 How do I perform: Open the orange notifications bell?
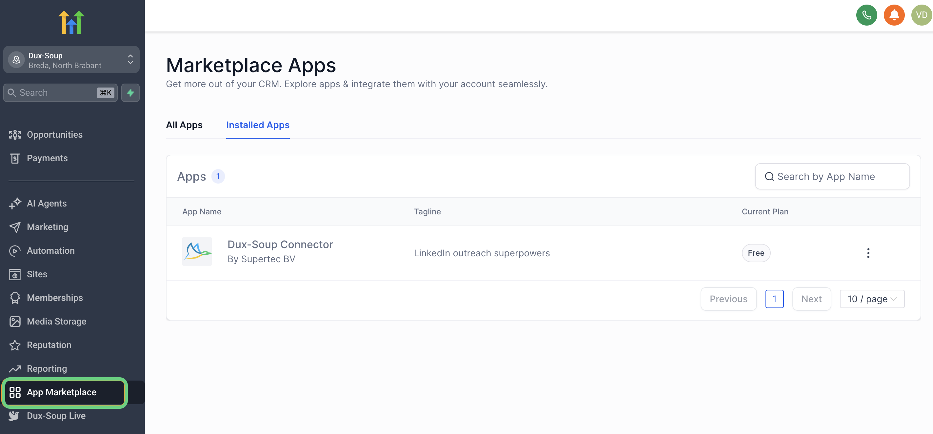tap(894, 15)
